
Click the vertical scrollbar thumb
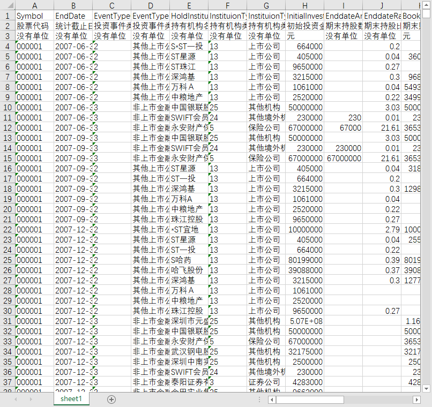tap(426, 13)
